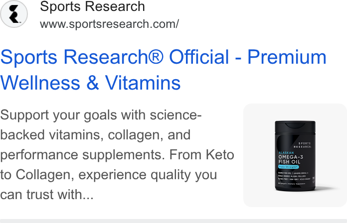Click 'to Collagen' in the description snippet
The height and width of the screenshot is (223, 347).
37,175
